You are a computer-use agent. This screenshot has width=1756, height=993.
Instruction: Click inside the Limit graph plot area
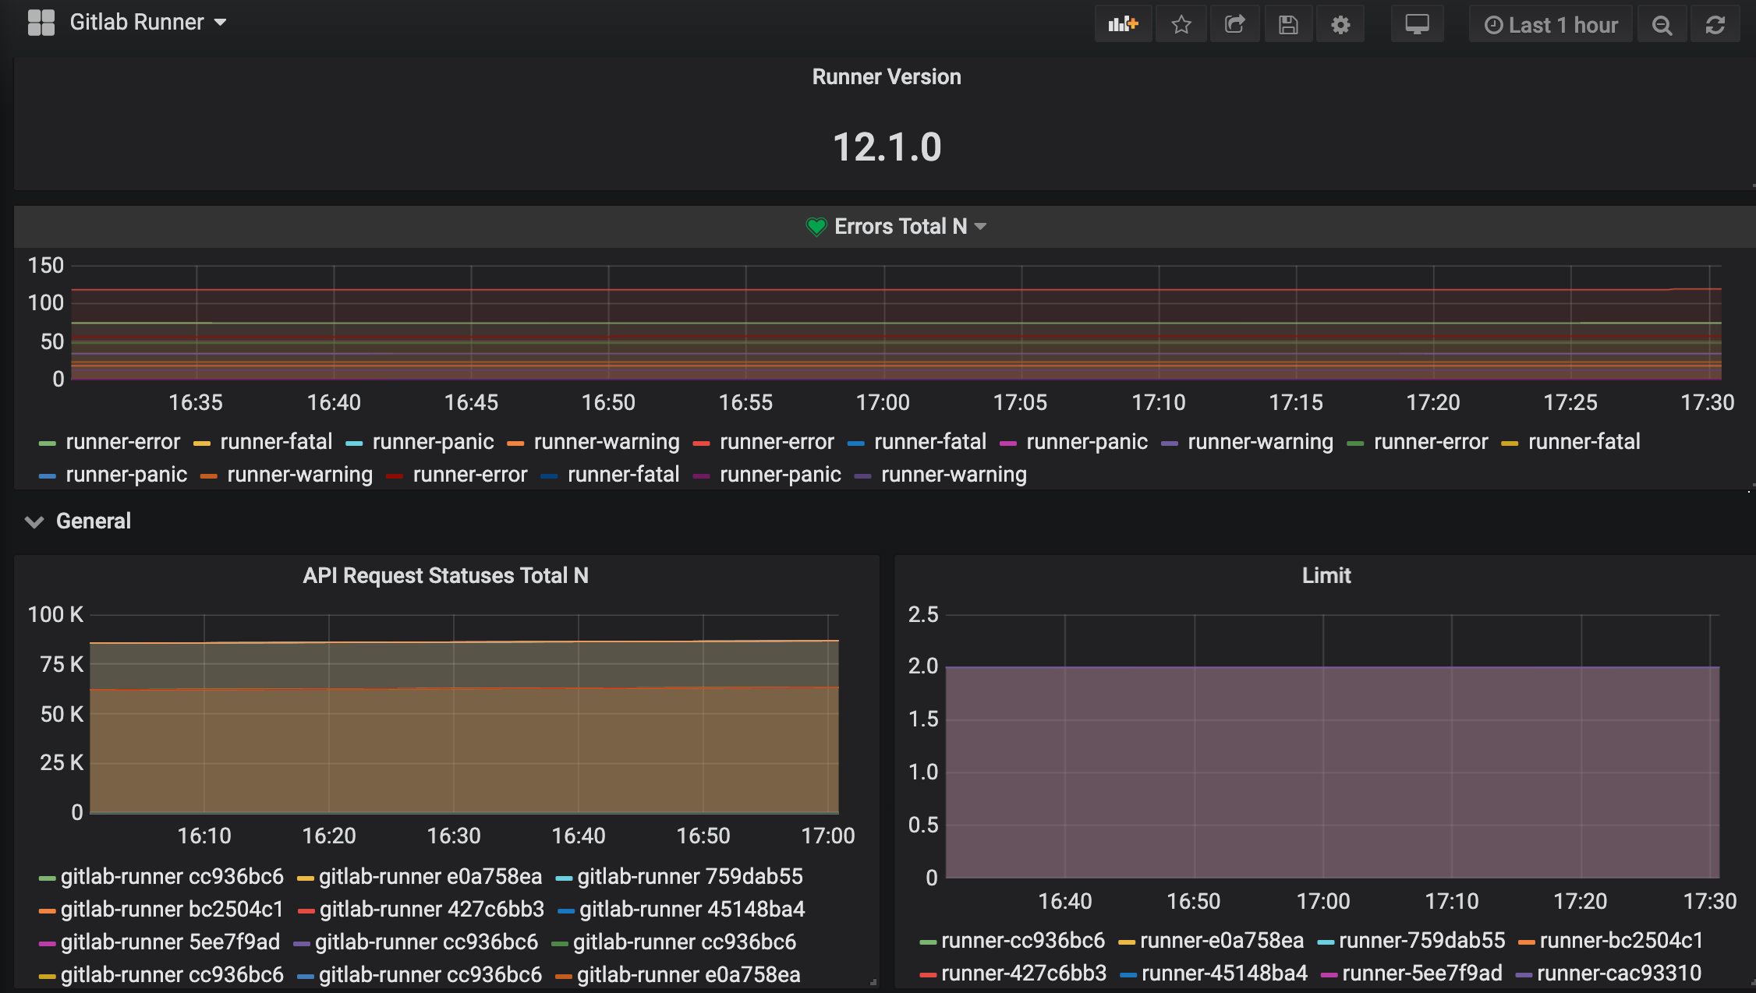[x=1333, y=747]
